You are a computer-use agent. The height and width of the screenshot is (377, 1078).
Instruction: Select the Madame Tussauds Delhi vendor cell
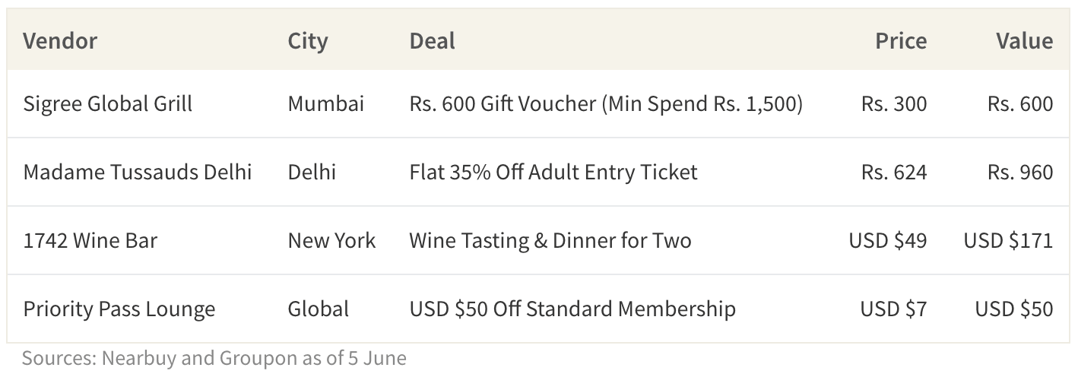[138, 172]
